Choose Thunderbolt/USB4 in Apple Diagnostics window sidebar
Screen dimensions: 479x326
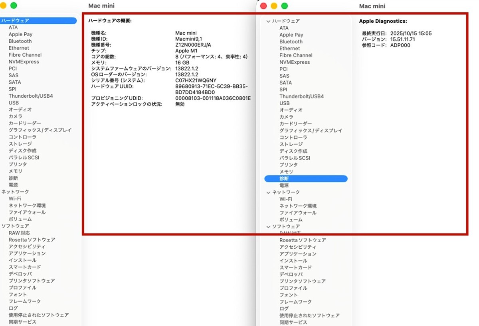301,96
